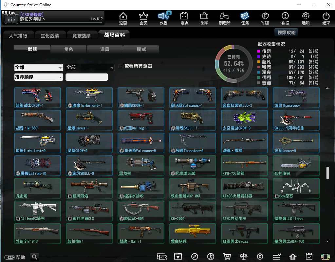The image size is (335, 262).
Task: Click the magnifier search icon at the bottom
Action: tap(34, 257)
